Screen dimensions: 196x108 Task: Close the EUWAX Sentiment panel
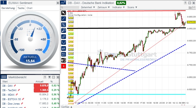(x=58, y=3)
